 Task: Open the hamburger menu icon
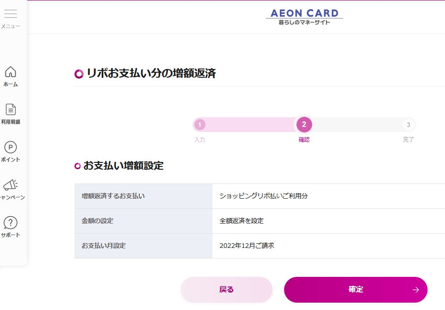[11, 14]
